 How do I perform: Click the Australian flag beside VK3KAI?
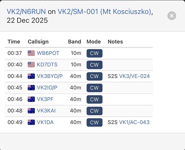coord(31,111)
